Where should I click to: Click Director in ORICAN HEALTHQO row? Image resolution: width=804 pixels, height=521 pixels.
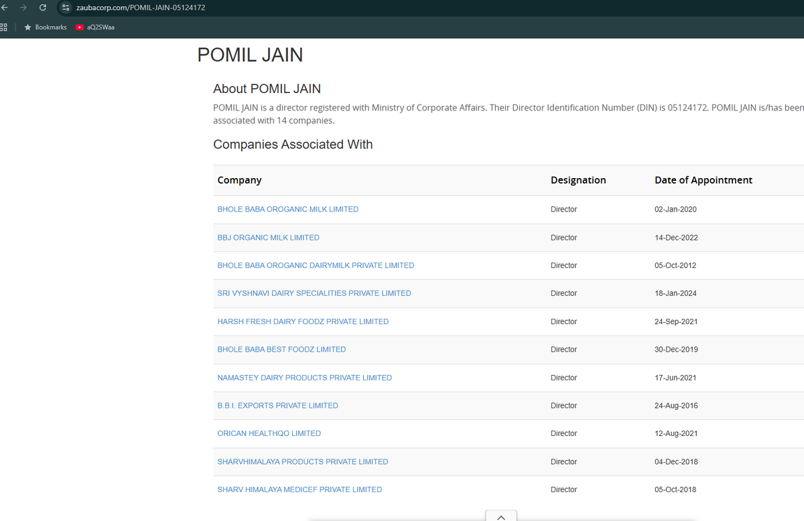(x=563, y=433)
